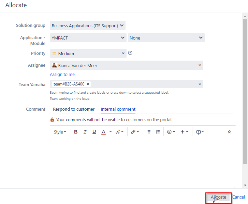Cancel the Allocate dialog

pyautogui.click(x=238, y=197)
